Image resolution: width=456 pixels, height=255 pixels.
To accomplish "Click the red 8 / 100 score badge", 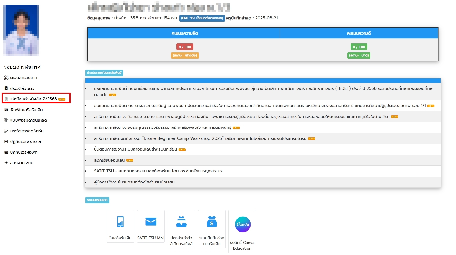I will coord(185,47).
